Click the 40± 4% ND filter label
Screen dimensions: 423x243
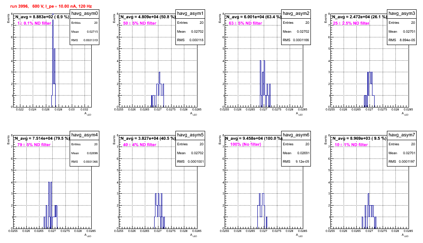point(140,145)
